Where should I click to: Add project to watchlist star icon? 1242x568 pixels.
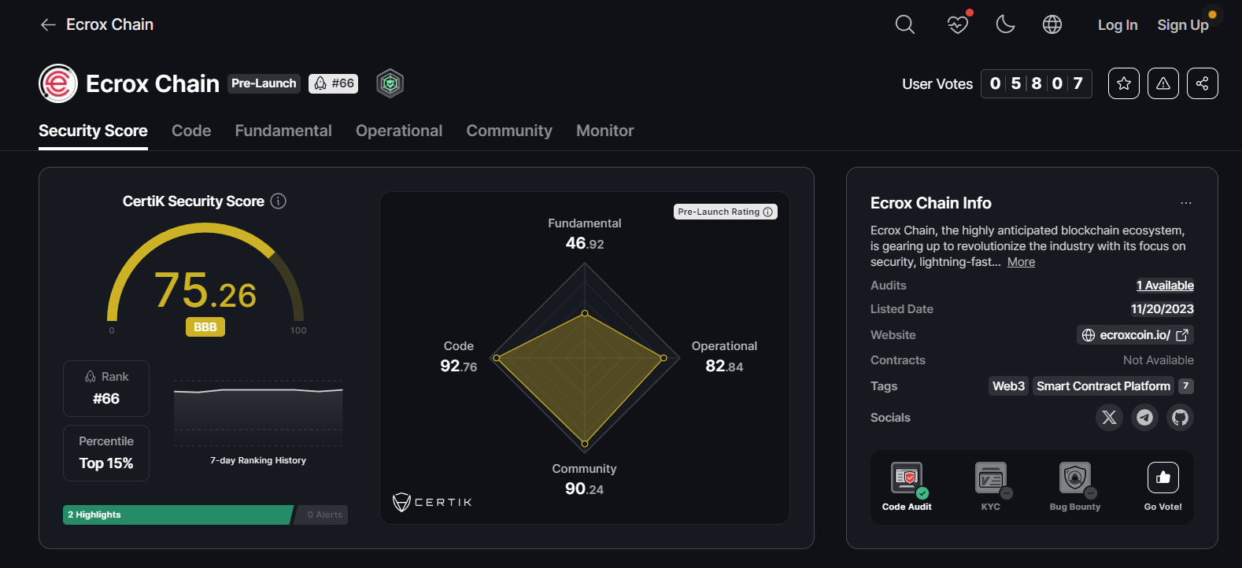1124,83
